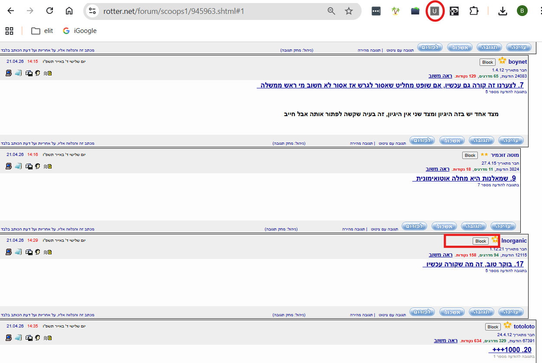Open the apps grid icon below the back arrow
The width and height of the screenshot is (542, 363).
[x=10, y=31]
